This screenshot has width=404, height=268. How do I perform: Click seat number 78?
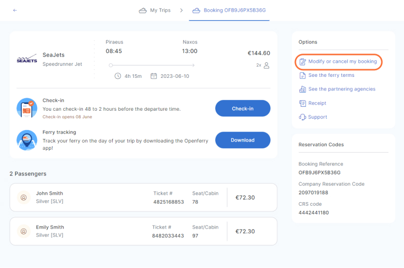coord(195,202)
